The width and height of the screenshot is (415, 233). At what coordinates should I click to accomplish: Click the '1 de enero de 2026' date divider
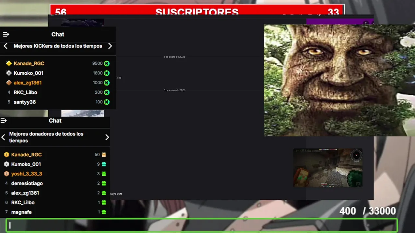point(174,57)
